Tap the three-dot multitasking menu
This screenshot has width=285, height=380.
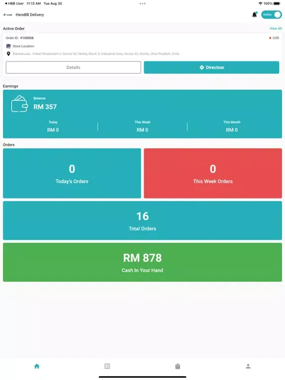pos(142,3)
